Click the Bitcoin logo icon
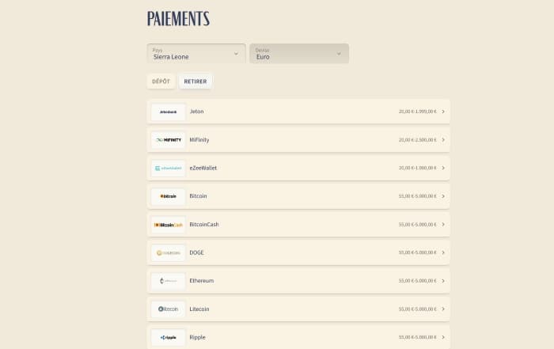The image size is (554, 349). pyautogui.click(x=168, y=196)
